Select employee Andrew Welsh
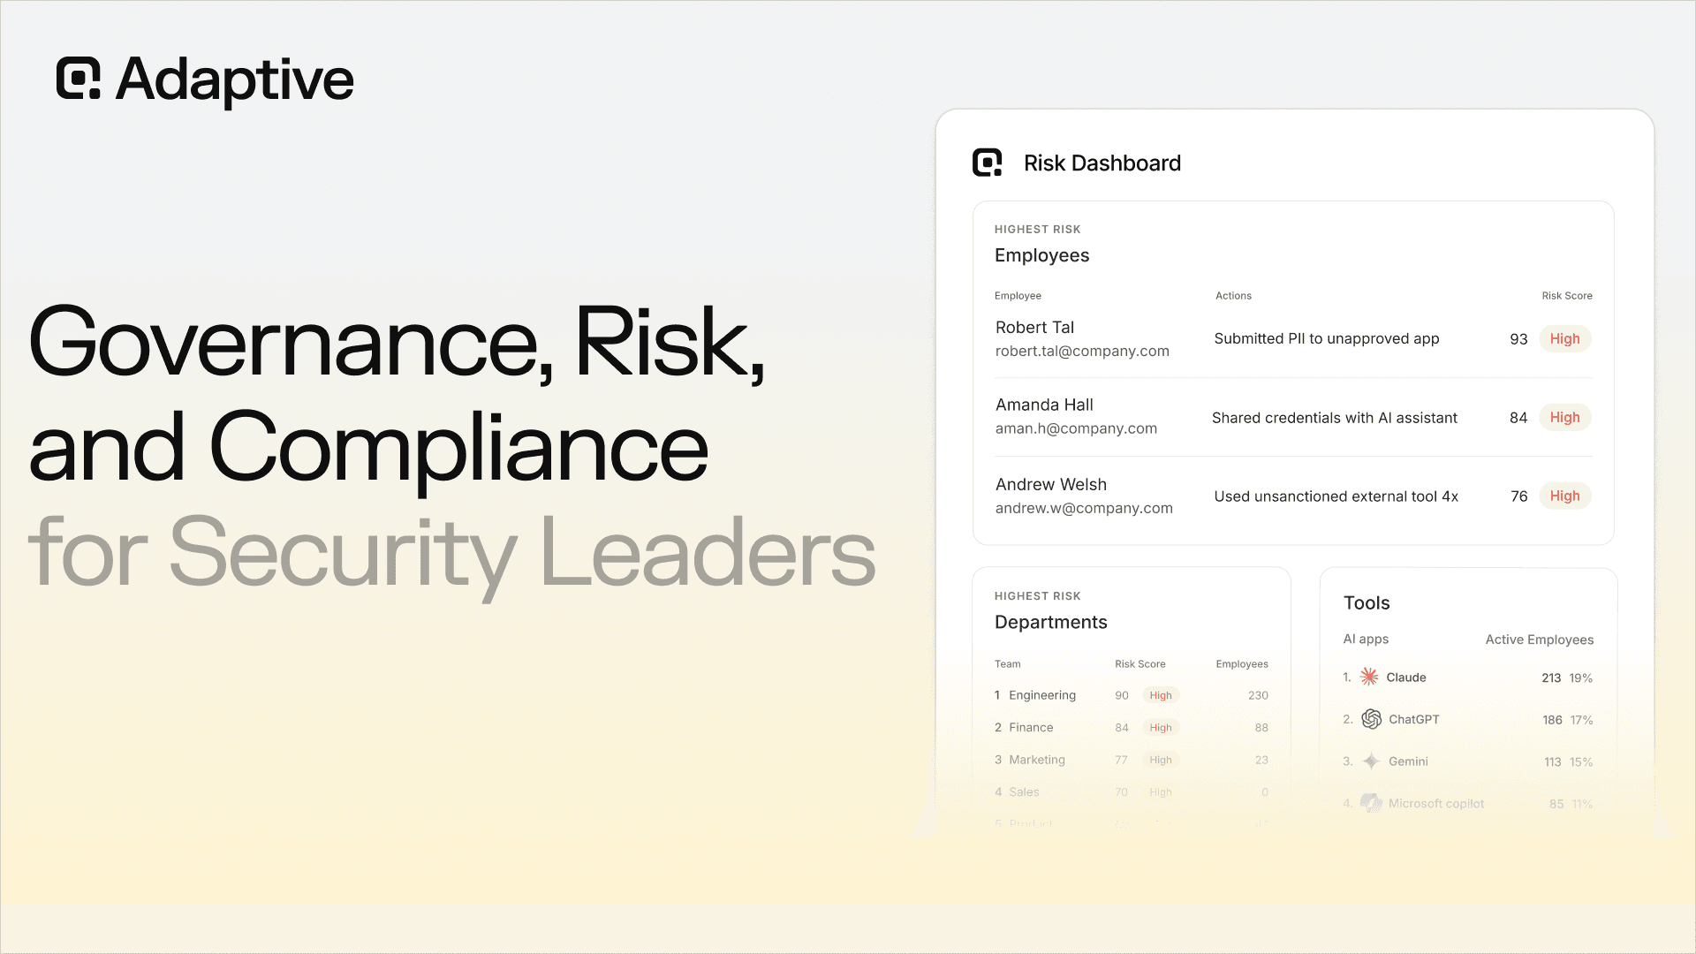The width and height of the screenshot is (1696, 954). coord(1050,485)
